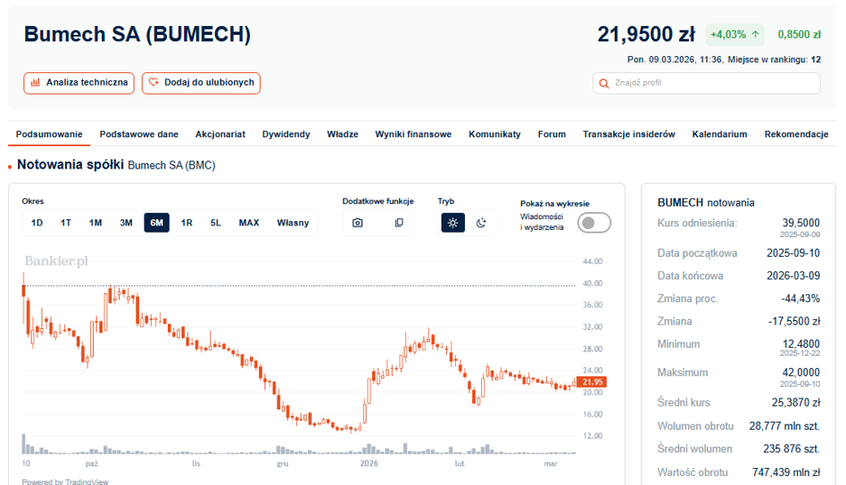The width and height of the screenshot is (846, 485).
Task: Click the Wolumen obrotu value 28,777 mln szt.
Action: [784, 426]
